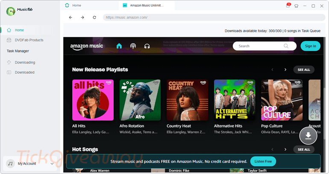
Task: Click the Dominic Fike song artist
Action: pyautogui.click(x=179, y=171)
